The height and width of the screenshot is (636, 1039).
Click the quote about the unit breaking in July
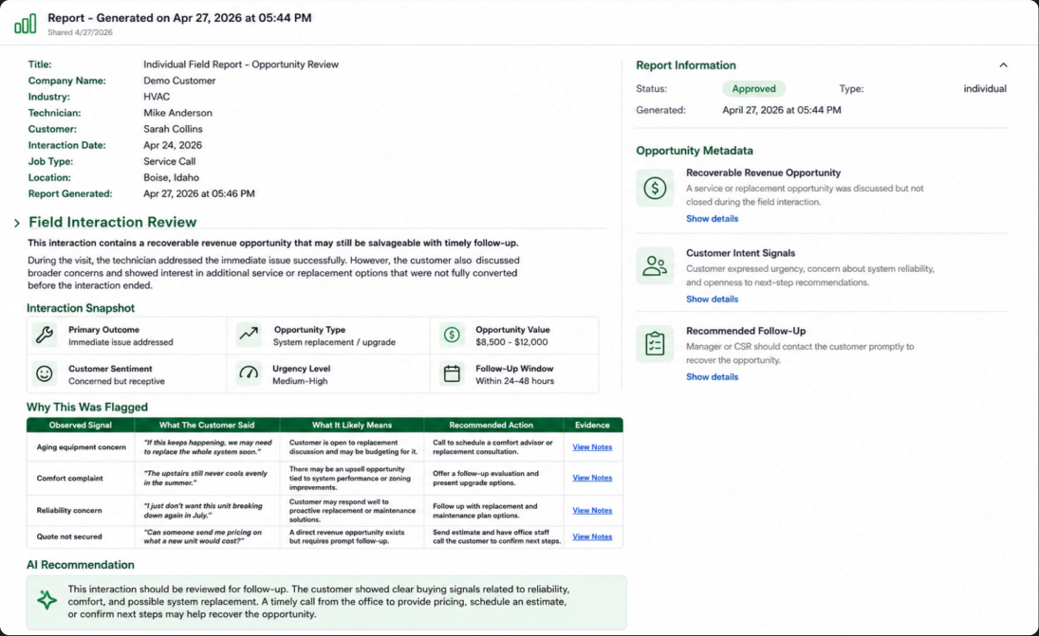click(x=203, y=510)
